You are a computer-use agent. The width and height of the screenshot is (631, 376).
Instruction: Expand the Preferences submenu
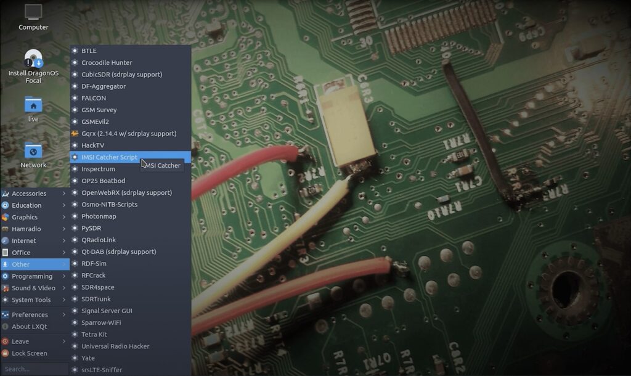[x=63, y=314]
